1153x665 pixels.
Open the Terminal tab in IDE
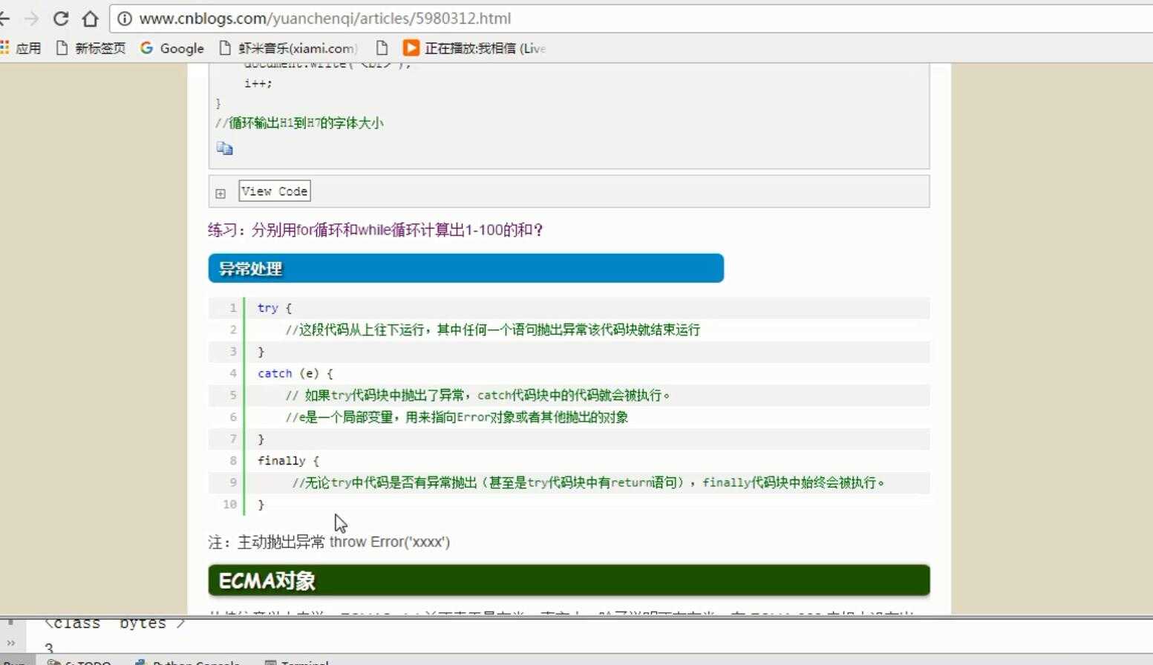coord(298,662)
